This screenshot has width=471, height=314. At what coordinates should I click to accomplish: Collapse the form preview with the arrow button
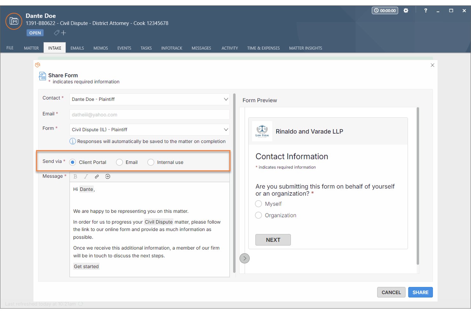point(244,258)
